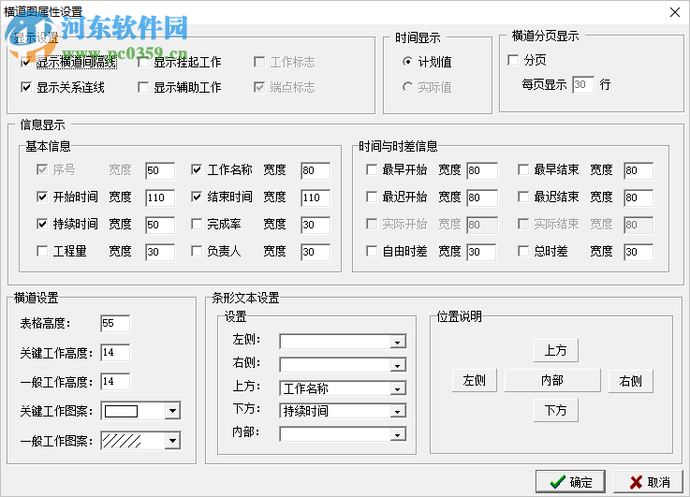Click the 自由时差 width field
Viewport: 690px width, 497px height.
482,252
